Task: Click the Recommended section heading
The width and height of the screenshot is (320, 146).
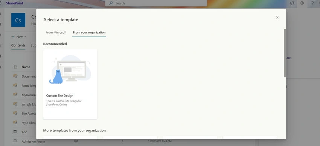Action: pyautogui.click(x=55, y=44)
